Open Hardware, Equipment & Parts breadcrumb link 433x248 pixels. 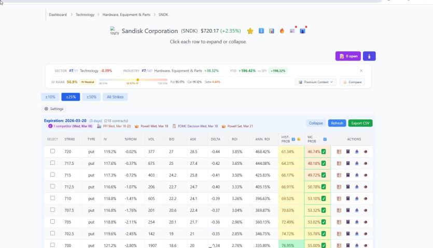(127, 14)
